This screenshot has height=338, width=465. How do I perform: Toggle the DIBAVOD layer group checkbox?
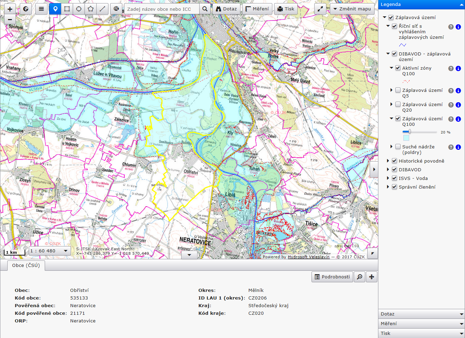tap(394, 170)
